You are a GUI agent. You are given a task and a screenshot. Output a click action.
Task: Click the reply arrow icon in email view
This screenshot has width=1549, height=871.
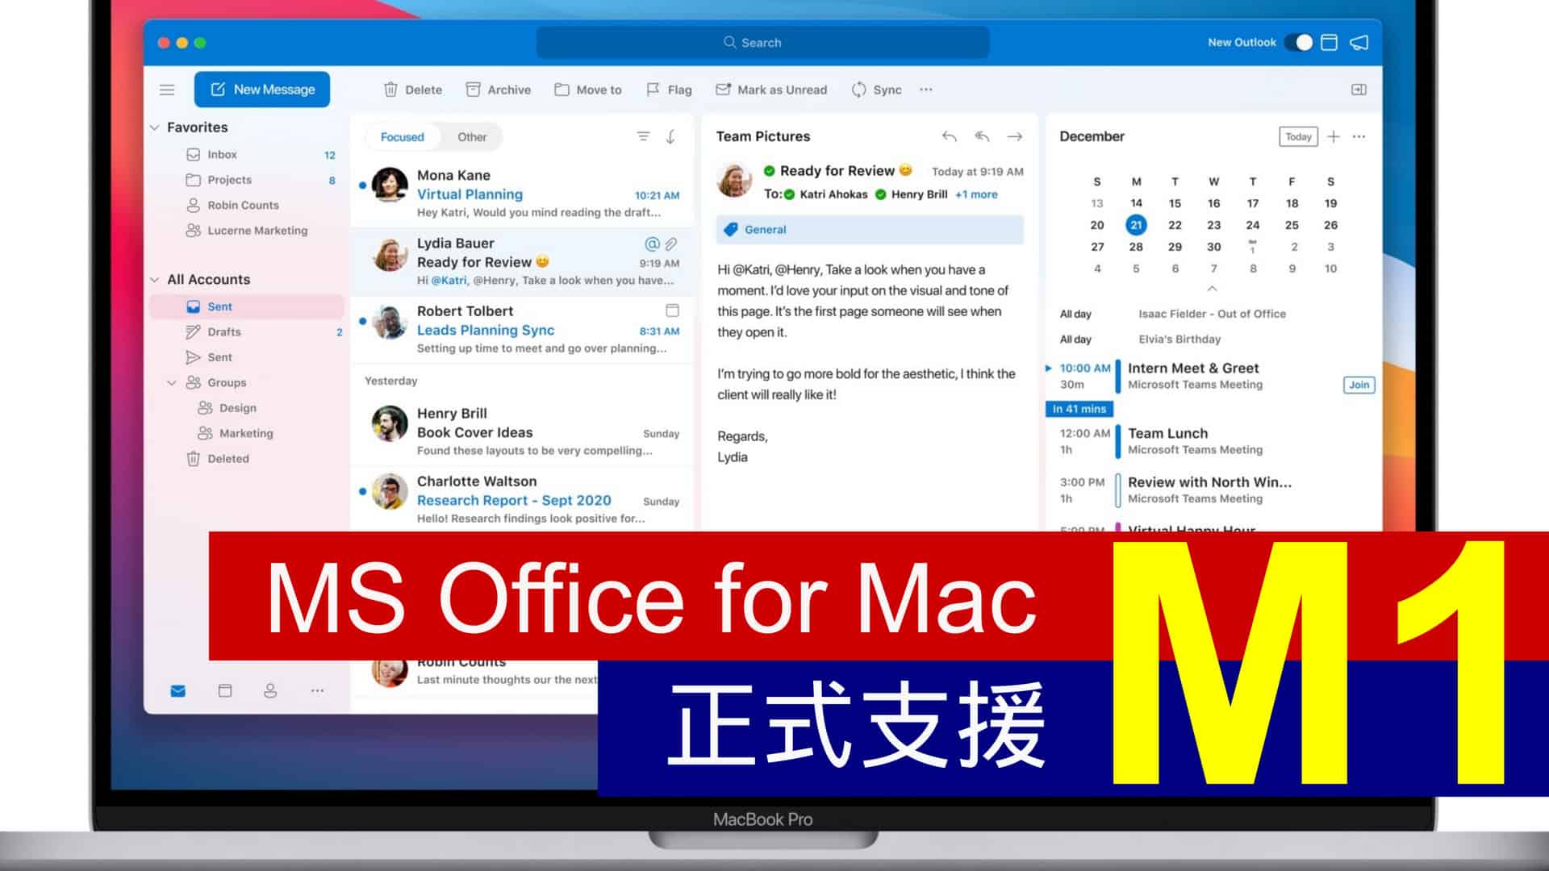(x=948, y=135)
